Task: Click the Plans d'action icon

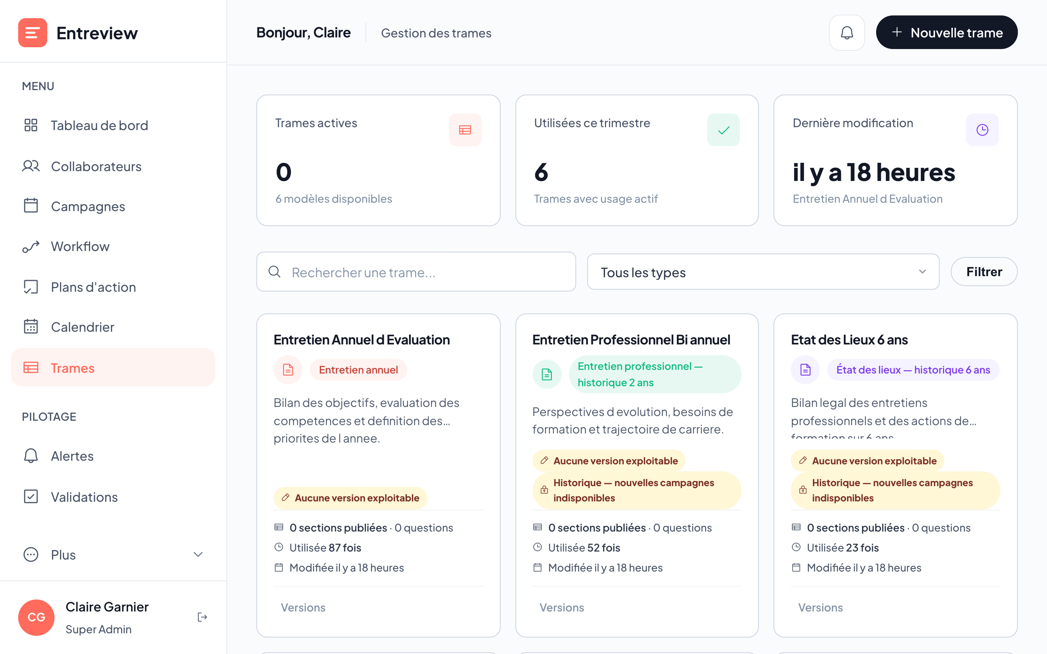Action: (31, 287)
